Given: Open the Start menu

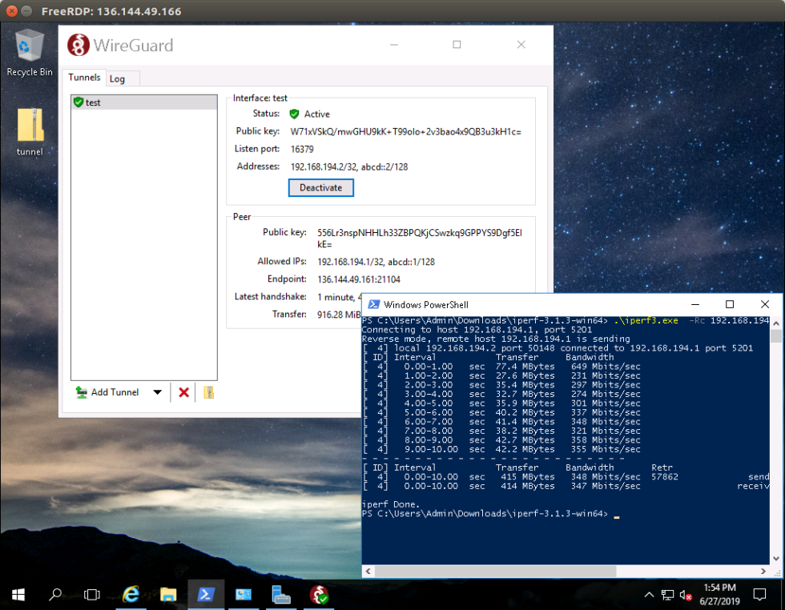Looking at the screenshot, I should (x=18, y=595).
